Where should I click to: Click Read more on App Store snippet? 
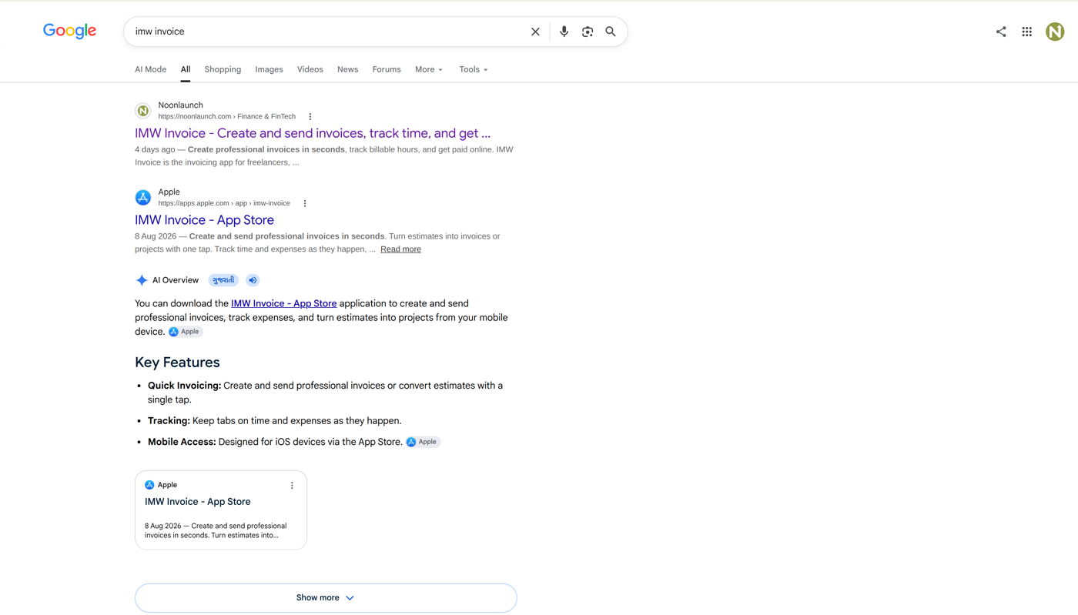coord(400,249)
